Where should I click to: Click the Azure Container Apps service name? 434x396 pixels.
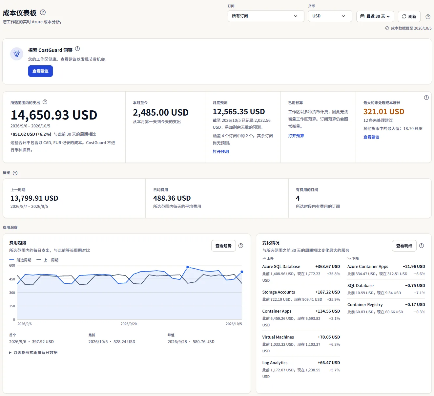coord(368,267)
